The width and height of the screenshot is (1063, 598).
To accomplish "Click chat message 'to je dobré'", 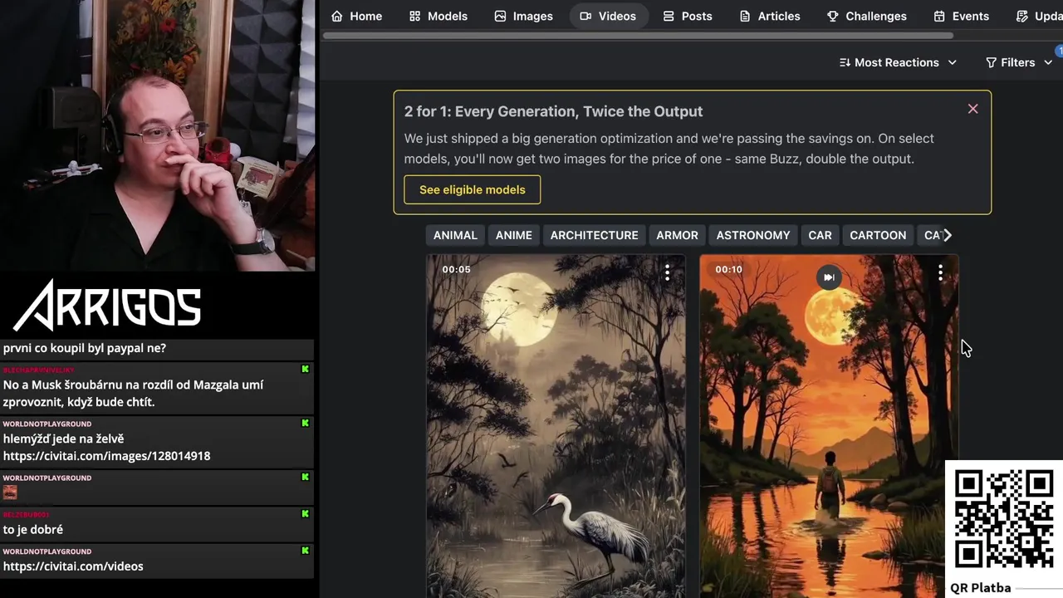I will point(33,529).
